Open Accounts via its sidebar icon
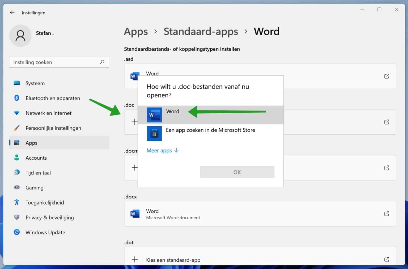408x269 pixels. 16,157
